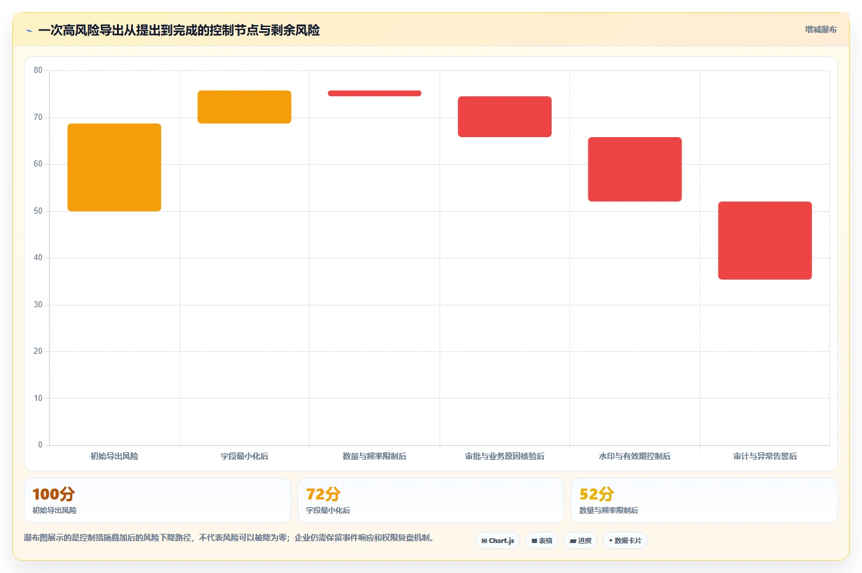Select the 进度 chip
The width and height of the screenshot is (862, 573).
580,541
